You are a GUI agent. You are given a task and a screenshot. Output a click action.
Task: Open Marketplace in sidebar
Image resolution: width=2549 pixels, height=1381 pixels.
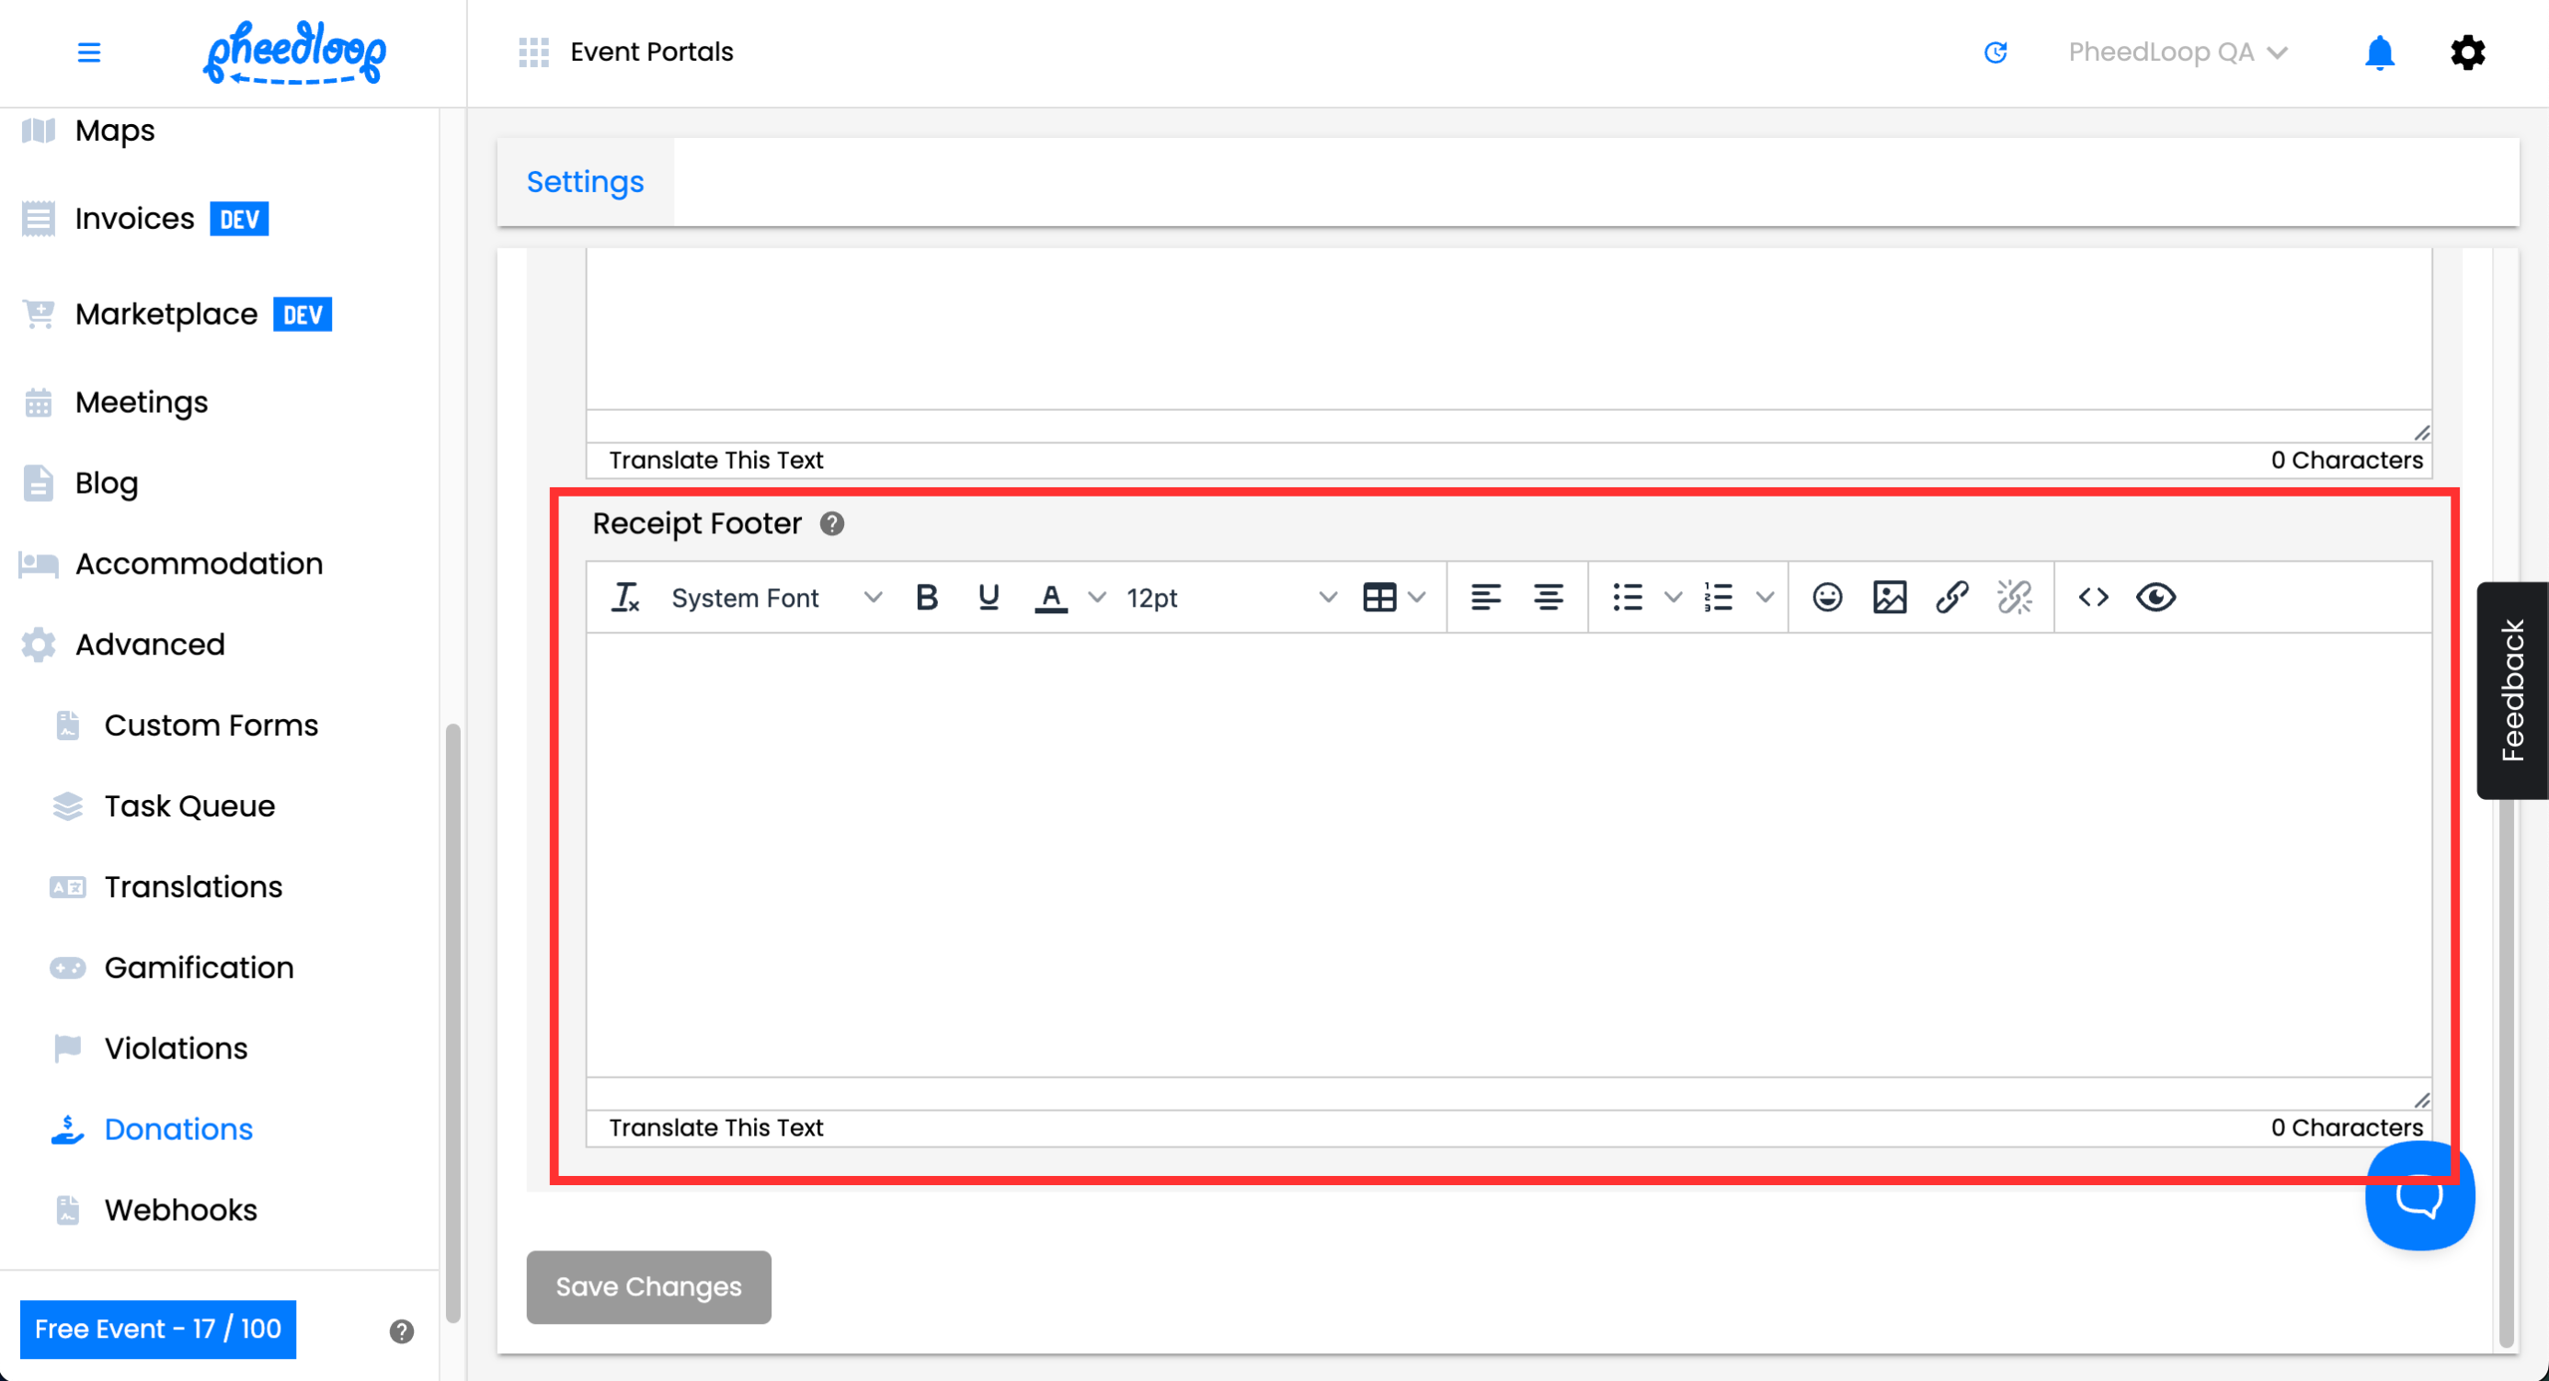(x=166, y=314)
